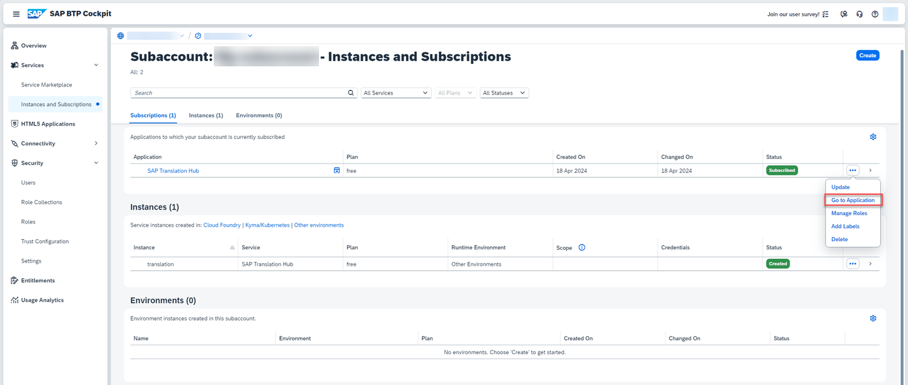Follow the Kyma/Kubernetes link
Screen dimensions: 908x385
pyautogui.click(x=267, y=225)
